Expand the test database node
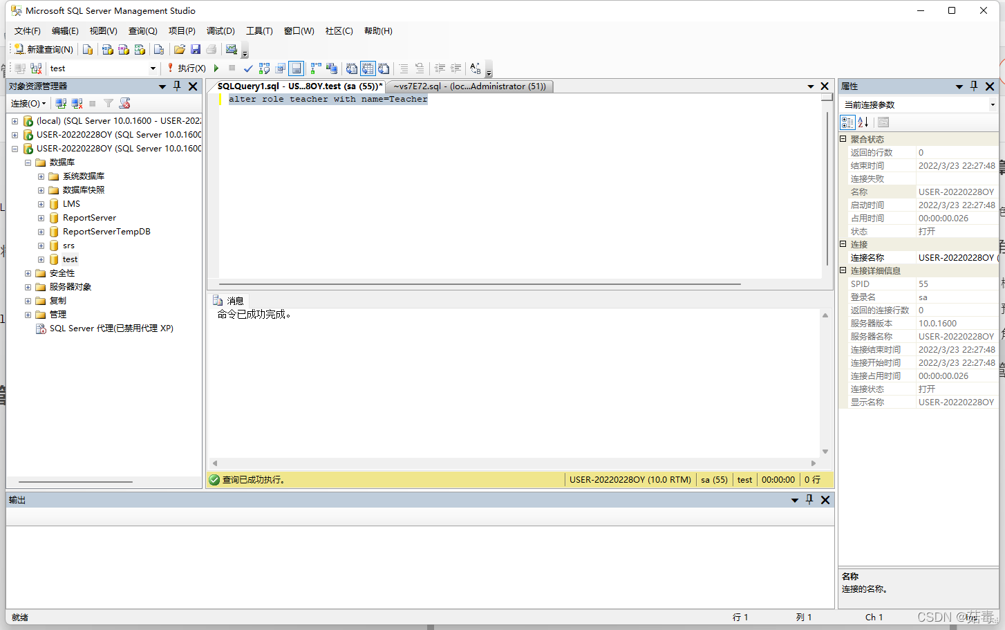 point(41,259)
